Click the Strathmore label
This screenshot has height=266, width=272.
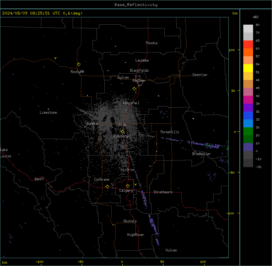tap(163, 192)
